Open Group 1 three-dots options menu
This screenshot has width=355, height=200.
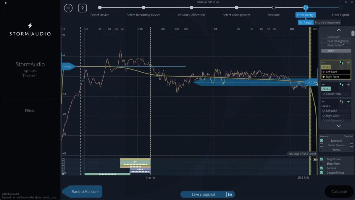(324, 63)
